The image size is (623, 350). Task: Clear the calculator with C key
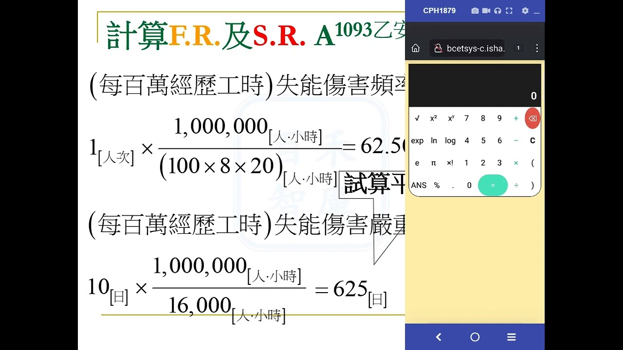(532, 141)
